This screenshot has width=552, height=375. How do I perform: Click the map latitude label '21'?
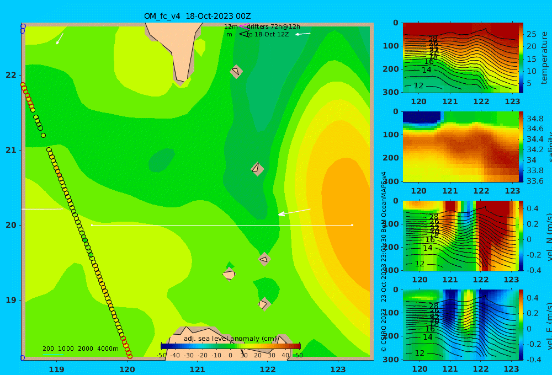[x=11, y=150]
